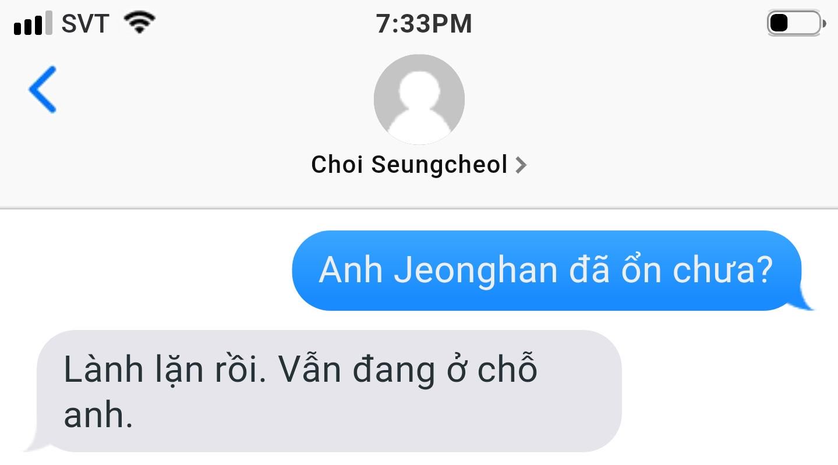This screenshot has width=838, height=465.
Task: Tap the 'anh.' last line of reply
Action: coord(98,416)
